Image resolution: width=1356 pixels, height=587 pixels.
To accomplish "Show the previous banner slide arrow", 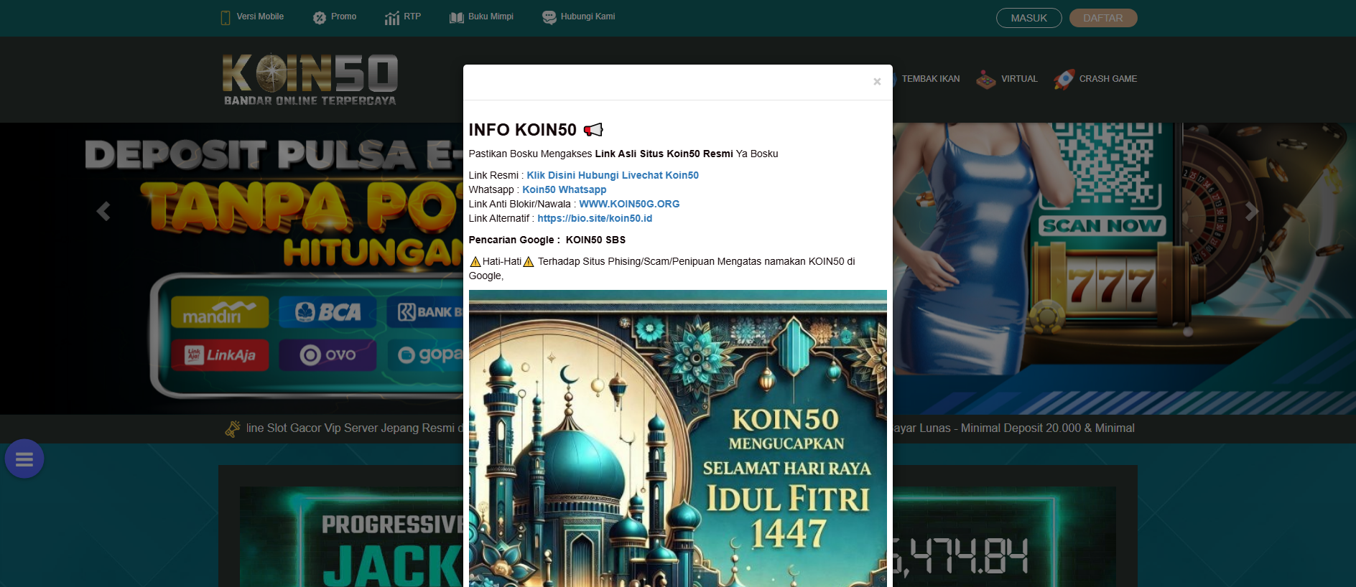I will click(x=103, y=211).
